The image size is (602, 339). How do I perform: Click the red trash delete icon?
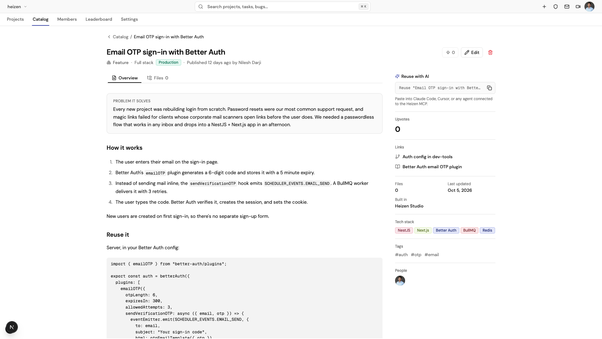coord(490,52)
